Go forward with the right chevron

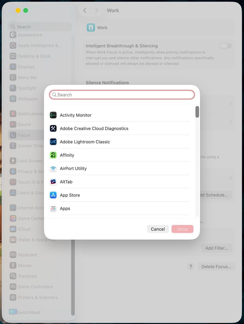tap(96, 10)
